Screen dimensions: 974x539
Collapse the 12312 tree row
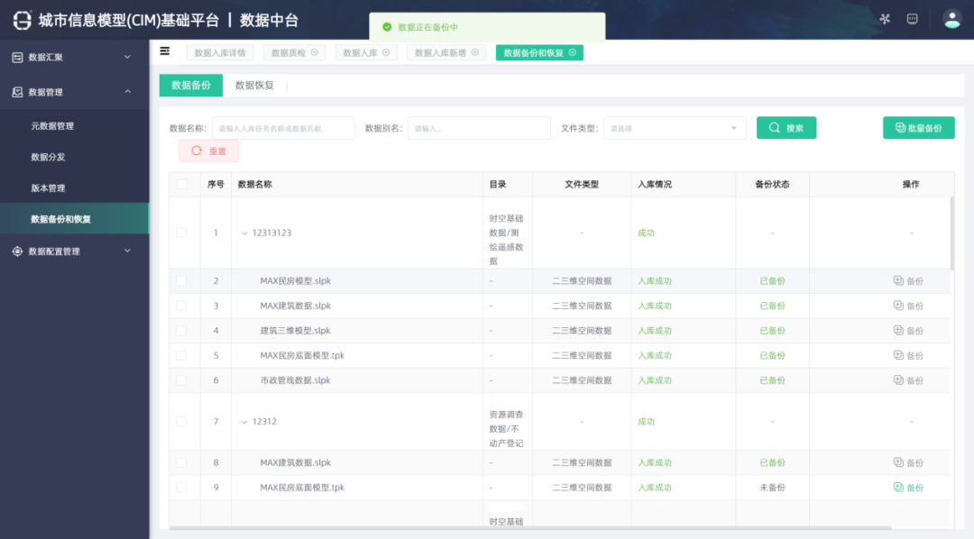244,422
